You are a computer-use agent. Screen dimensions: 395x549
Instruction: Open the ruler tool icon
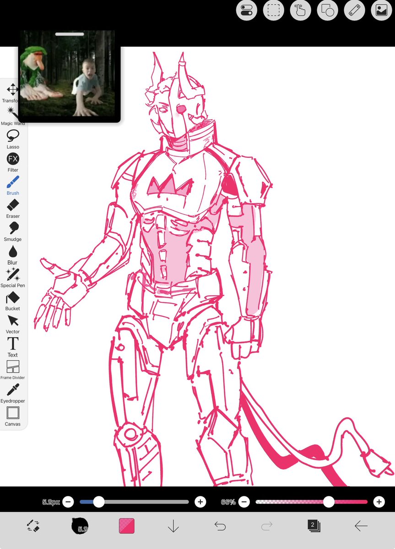pos(355,10)
